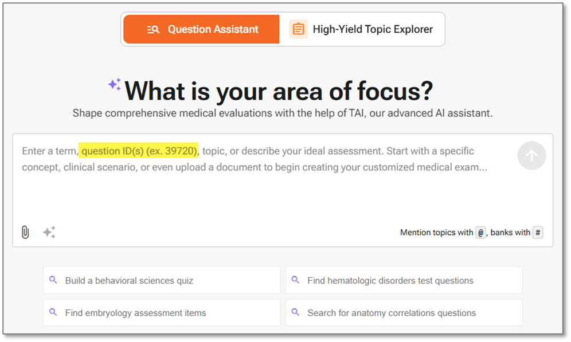Open the High-Yield Topic Explorer tab
571x342 pixels.
point(361,29)
